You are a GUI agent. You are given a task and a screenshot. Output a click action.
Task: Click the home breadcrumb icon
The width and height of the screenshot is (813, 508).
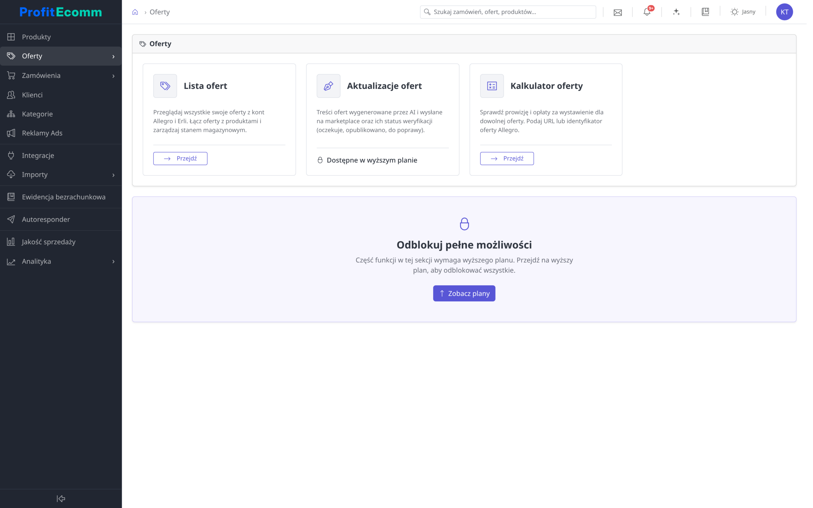coord(135,12)
